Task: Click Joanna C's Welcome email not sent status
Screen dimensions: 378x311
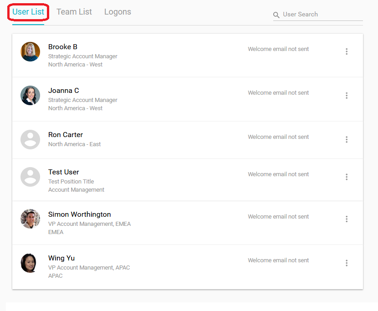Action: pos(278,93)
